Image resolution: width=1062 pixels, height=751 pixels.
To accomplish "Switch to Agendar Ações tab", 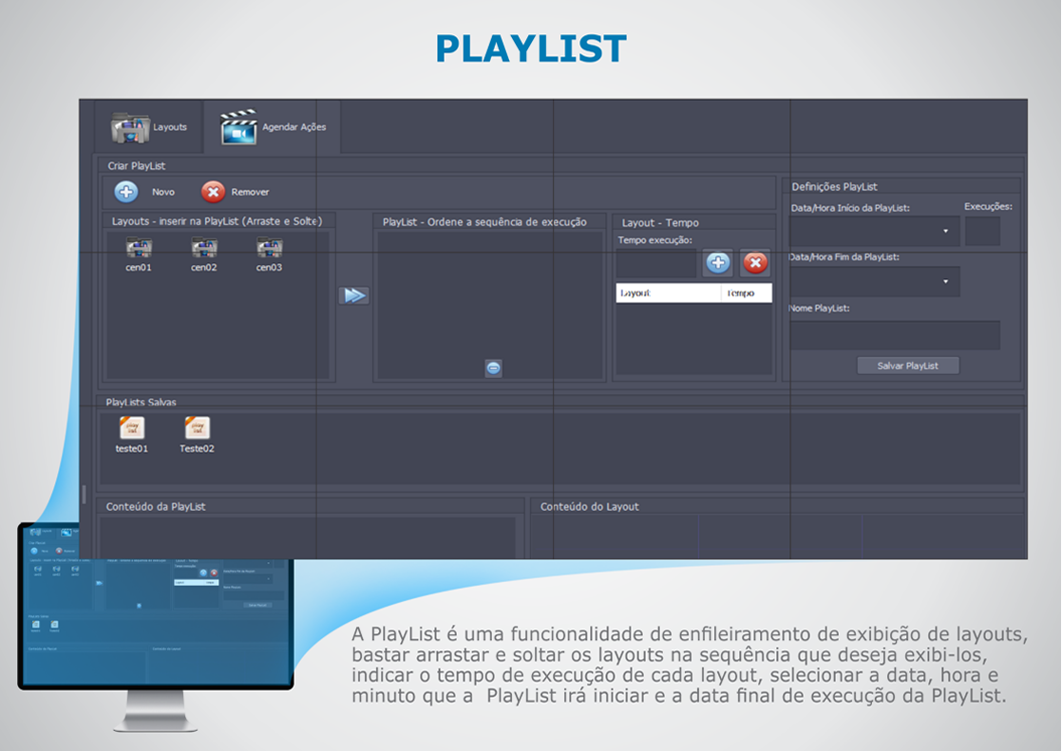I will (x=274, y=127).
